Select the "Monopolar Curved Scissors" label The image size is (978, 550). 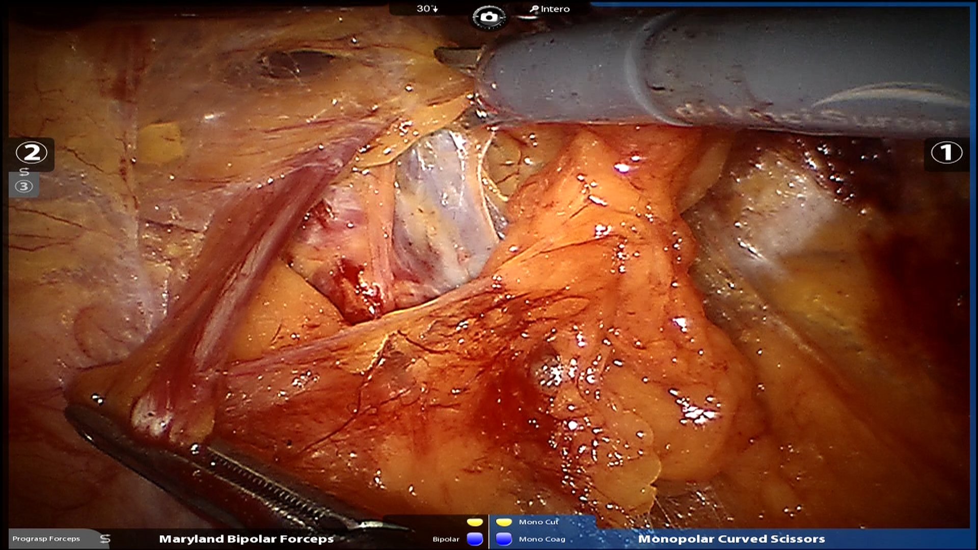pos(731,539)
